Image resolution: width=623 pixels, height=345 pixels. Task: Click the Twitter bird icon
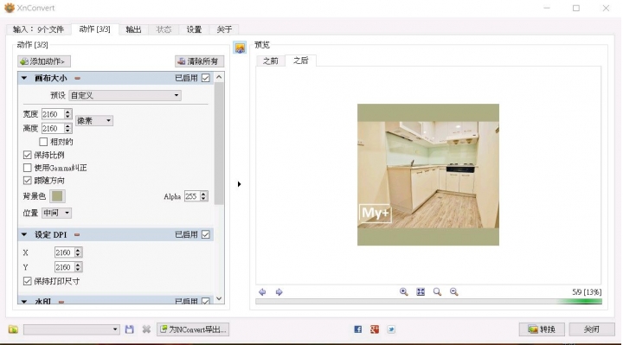(x=391, y=329)
